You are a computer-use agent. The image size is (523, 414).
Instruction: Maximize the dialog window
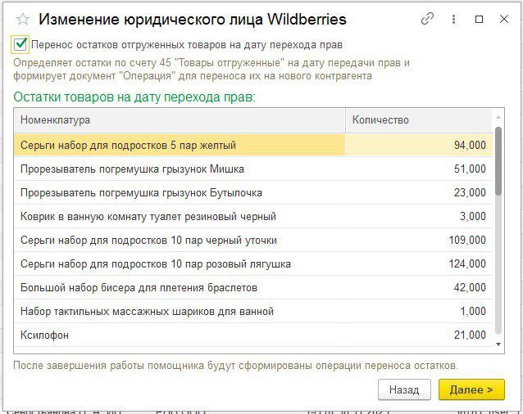[x=480, y=19]
